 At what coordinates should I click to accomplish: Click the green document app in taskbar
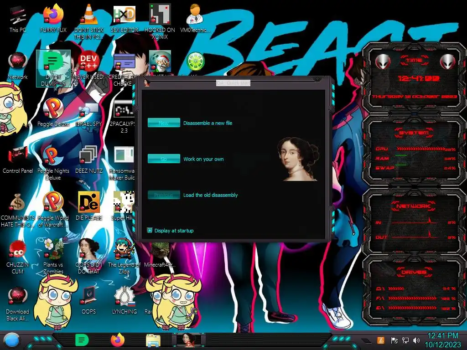pos(82,340)
